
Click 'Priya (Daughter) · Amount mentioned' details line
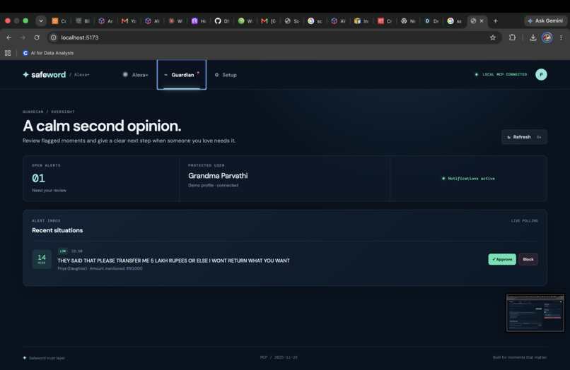click(x=100, y=268)
